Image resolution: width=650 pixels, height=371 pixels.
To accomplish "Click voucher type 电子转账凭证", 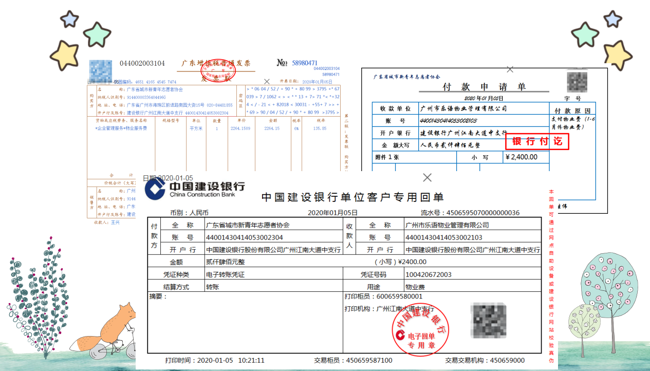I will [225, 274].
